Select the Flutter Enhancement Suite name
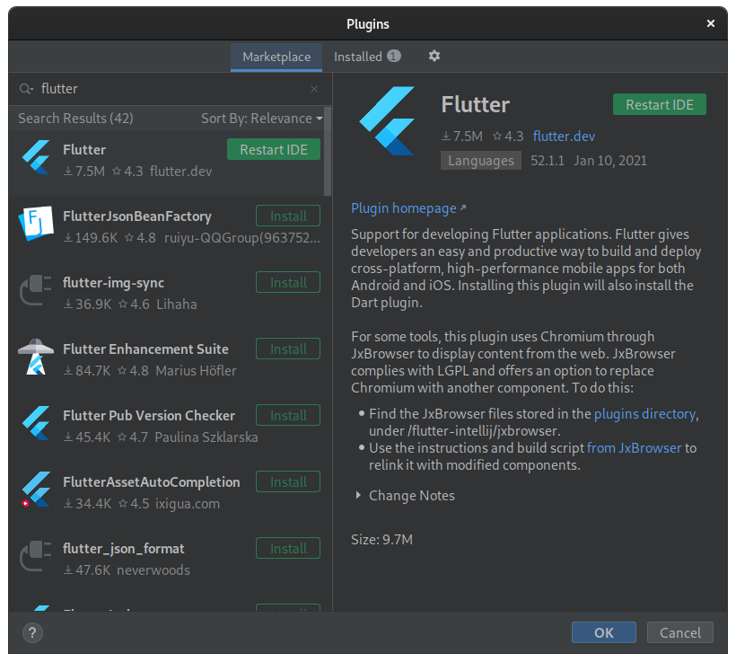The height and width of the screenshot is (662, 736). (145, 349)
